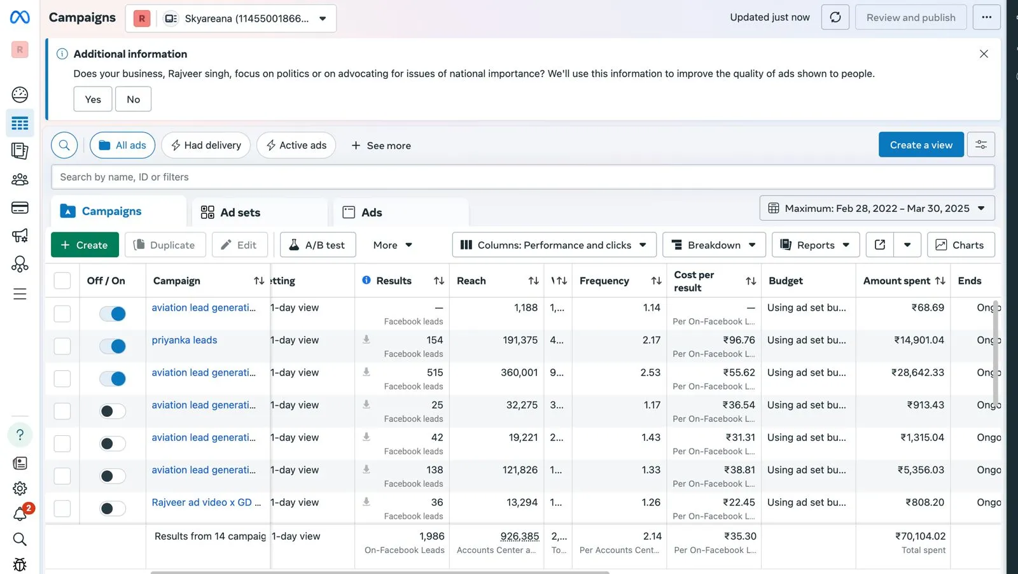1018x574 pixels.
Task: Open Billing card icon in sidebar
Action: point(20,207)
